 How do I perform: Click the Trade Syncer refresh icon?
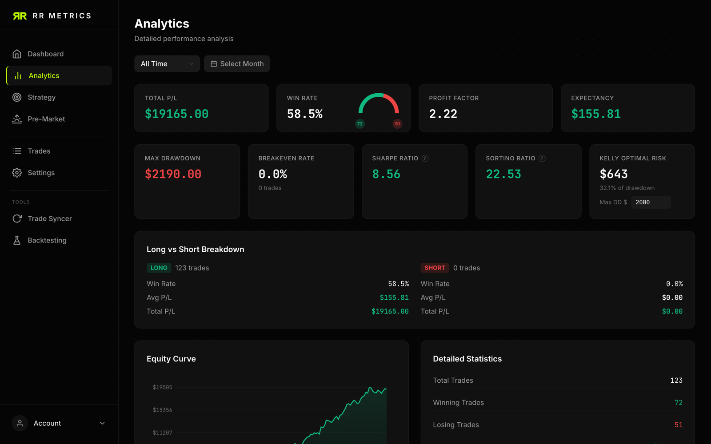tap(17, 218)
